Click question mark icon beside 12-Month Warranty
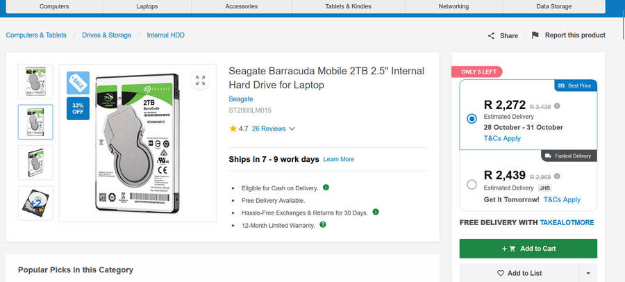 pos(323,224)
